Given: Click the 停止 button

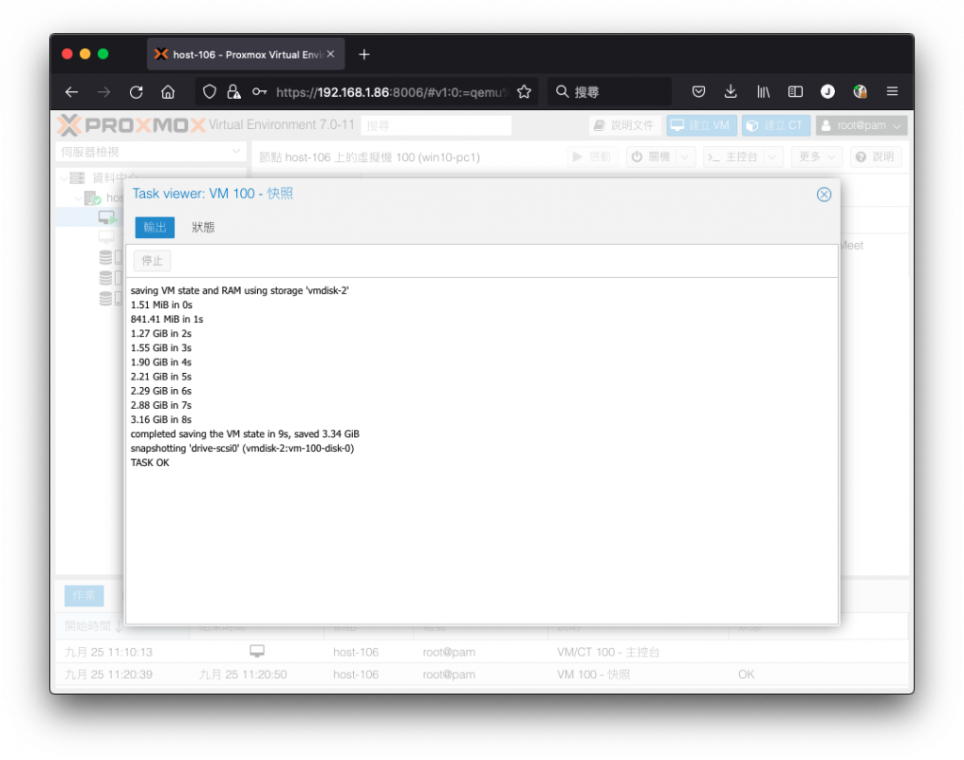Looking at the screenshot, I should (x=153, y=261).
